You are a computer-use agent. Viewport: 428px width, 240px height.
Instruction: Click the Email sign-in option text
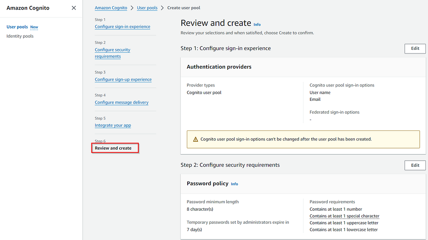[315, 100]
